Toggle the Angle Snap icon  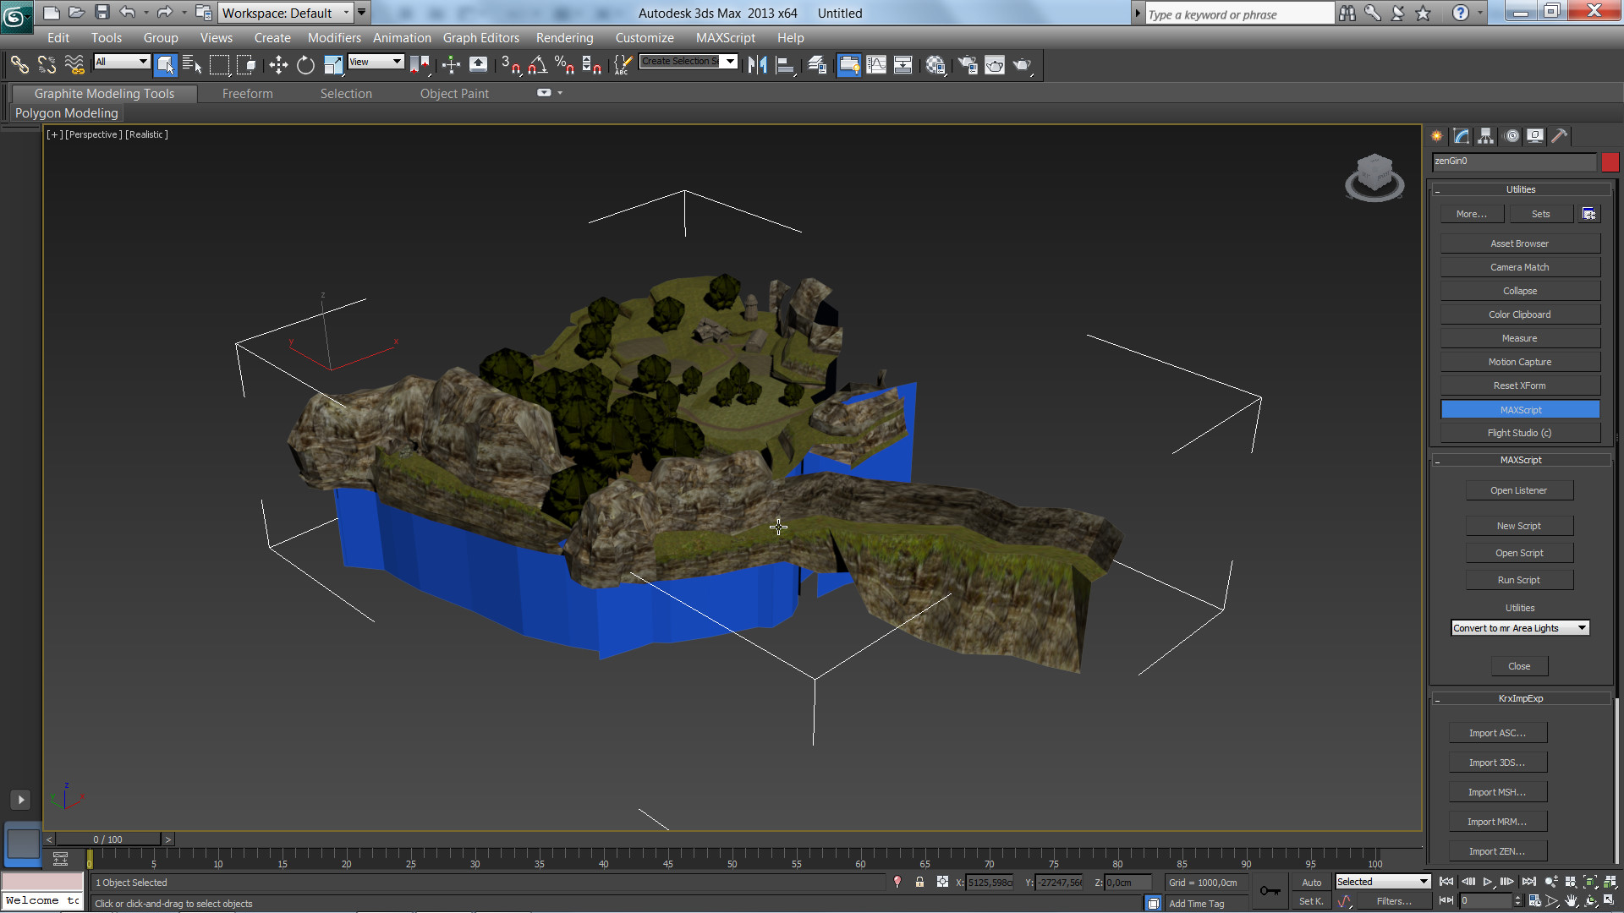[x=537, y=65]
